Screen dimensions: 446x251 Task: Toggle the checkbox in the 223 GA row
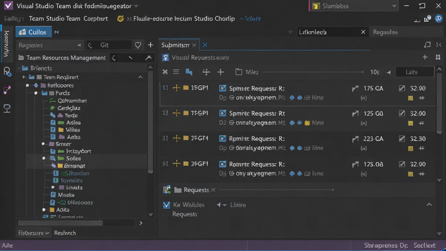pos(402,139)
